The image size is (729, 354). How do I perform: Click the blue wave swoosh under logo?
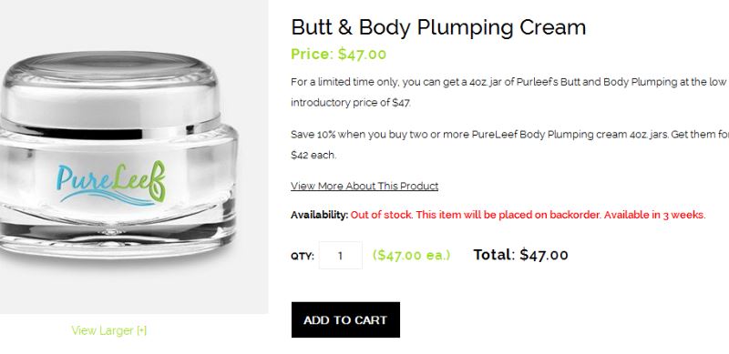click(x=107, y=198)
